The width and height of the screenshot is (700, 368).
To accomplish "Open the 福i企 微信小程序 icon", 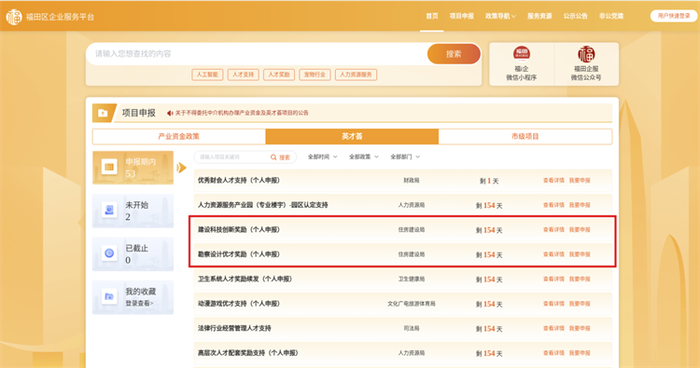I will (x=521, y=54).
